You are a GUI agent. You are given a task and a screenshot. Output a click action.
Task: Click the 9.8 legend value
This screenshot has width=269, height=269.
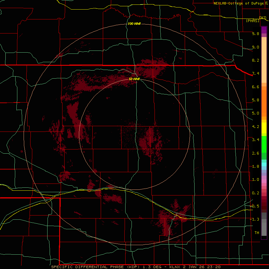(x=256, y=33)
